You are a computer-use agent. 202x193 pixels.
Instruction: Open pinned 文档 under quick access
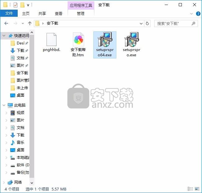coord(20,58)
